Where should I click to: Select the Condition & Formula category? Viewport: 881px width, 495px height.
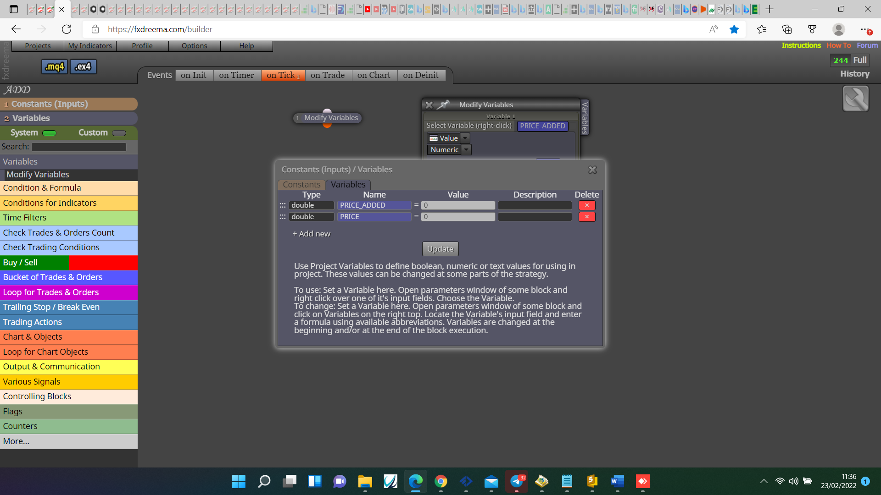[69, 188]
